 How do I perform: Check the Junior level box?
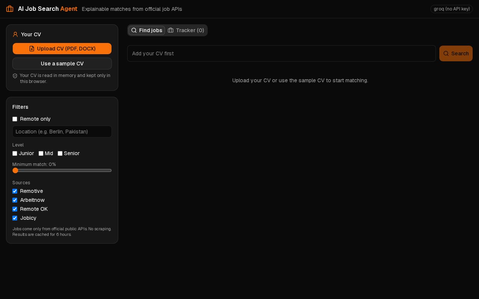[15, 154]
